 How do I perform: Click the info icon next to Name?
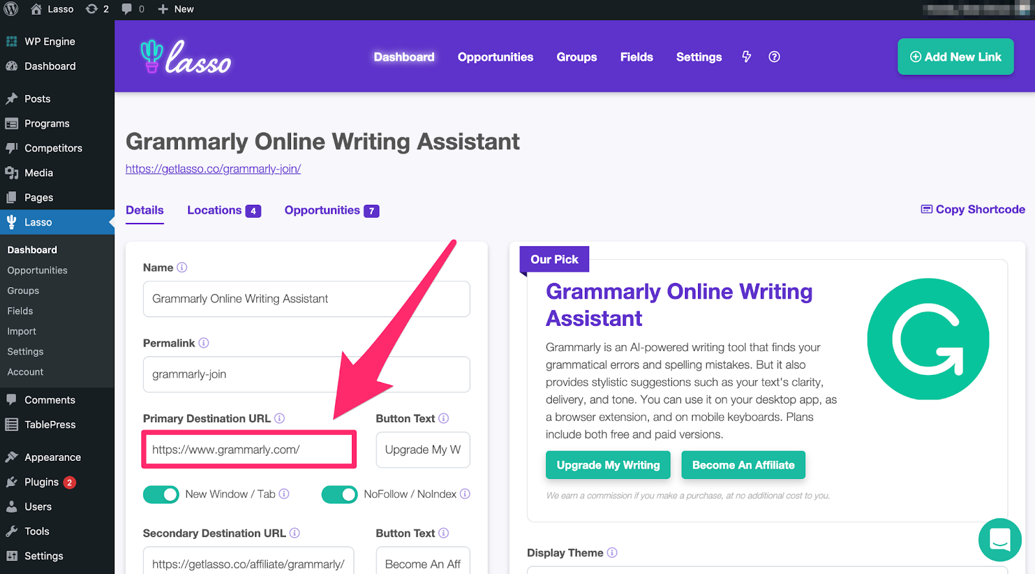coord(182,268)
